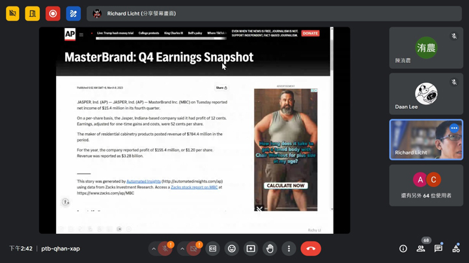Open the blue pencil annotation icon
469x263 pixels.
click(73, 14)
